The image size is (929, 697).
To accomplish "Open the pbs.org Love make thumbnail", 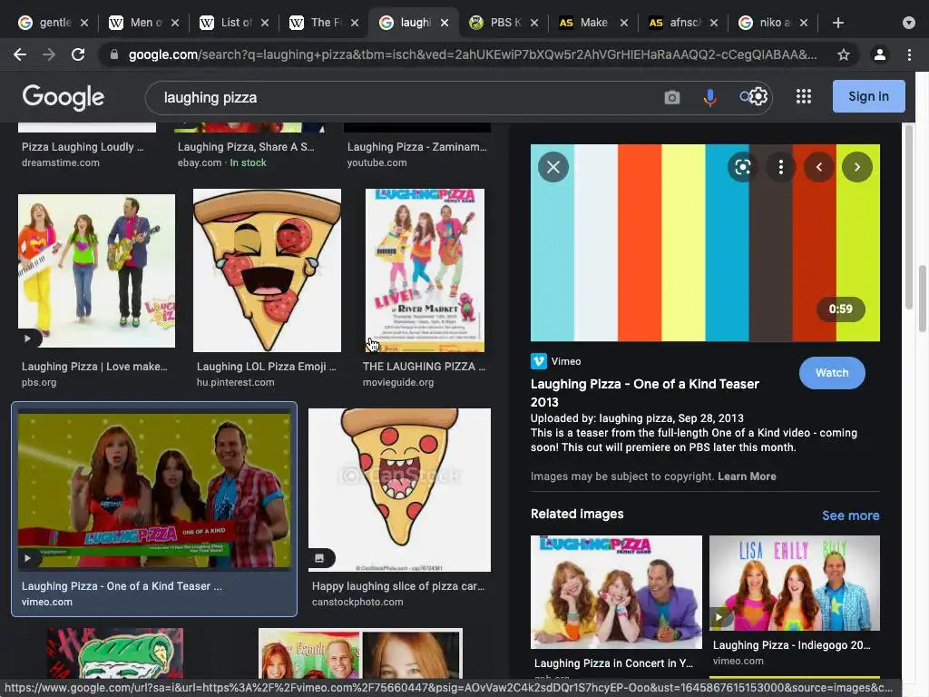I will click(96, 270).
